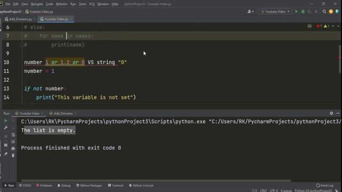Open the Problems tool window
Viewport: 342px width, 192px height.
(44, 186)
